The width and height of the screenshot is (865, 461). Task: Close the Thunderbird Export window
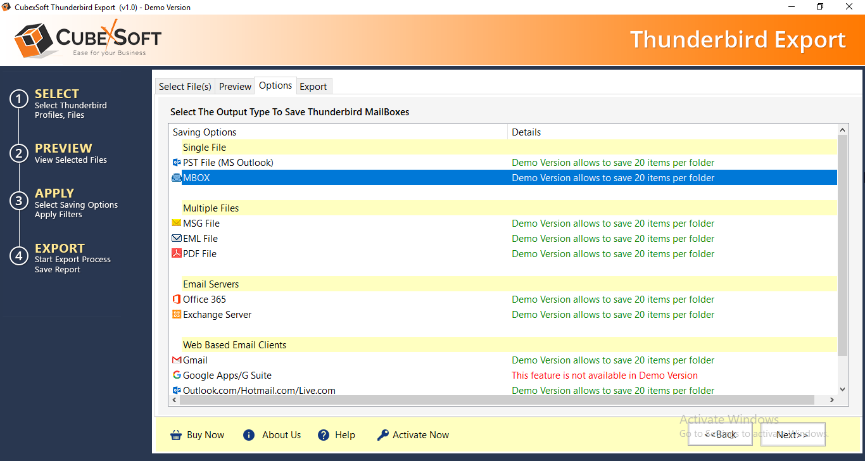tap(849, 7)
